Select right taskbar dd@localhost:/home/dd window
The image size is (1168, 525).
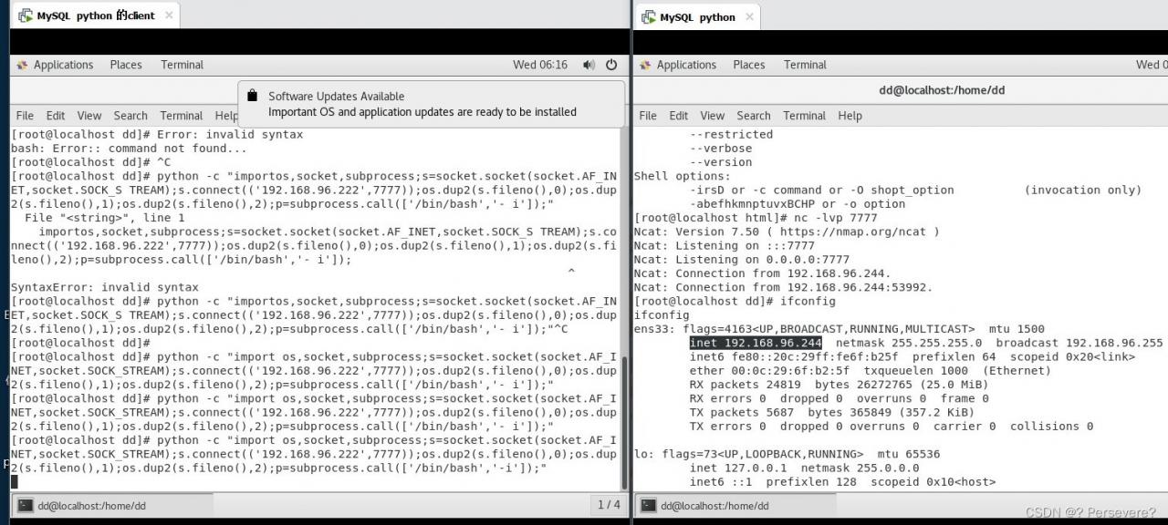pos(735,505)
